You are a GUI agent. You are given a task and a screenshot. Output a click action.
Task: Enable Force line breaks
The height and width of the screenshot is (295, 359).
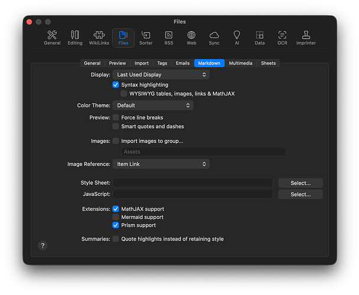click(115, 117)
